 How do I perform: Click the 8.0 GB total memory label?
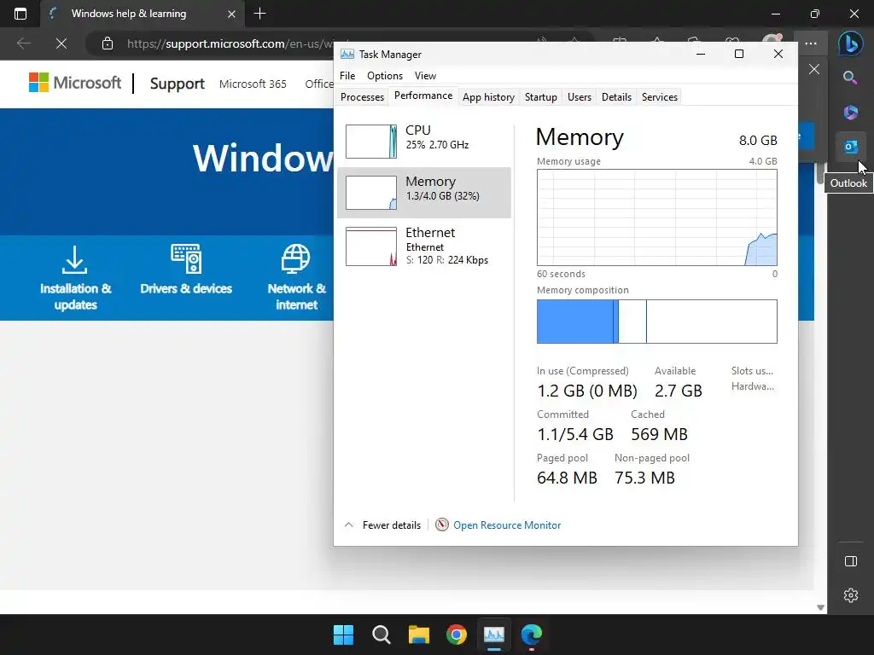[758, 141]
